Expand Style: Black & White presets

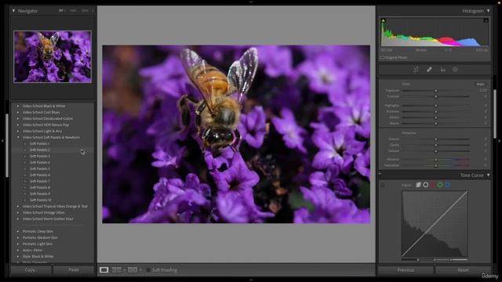coord(18,256)
